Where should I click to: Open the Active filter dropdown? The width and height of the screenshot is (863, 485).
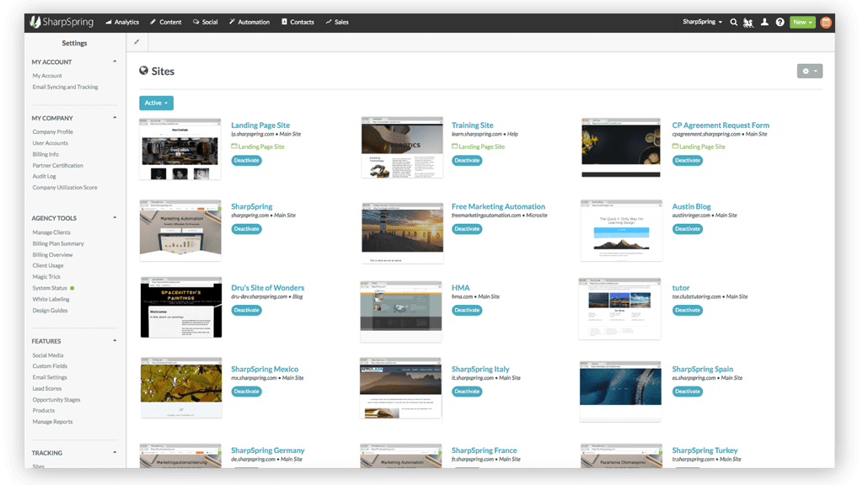pyautogui.click(x=156, y=103)
